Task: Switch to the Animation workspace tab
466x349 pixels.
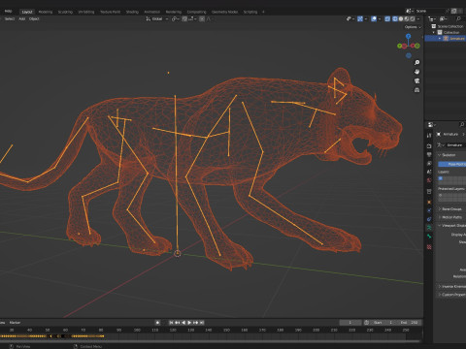Action: pos(151,12)
